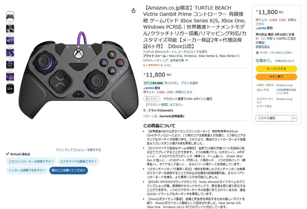Open the second product thumbnail
This screenshot has height=209, width=307.
coord(10,29)
